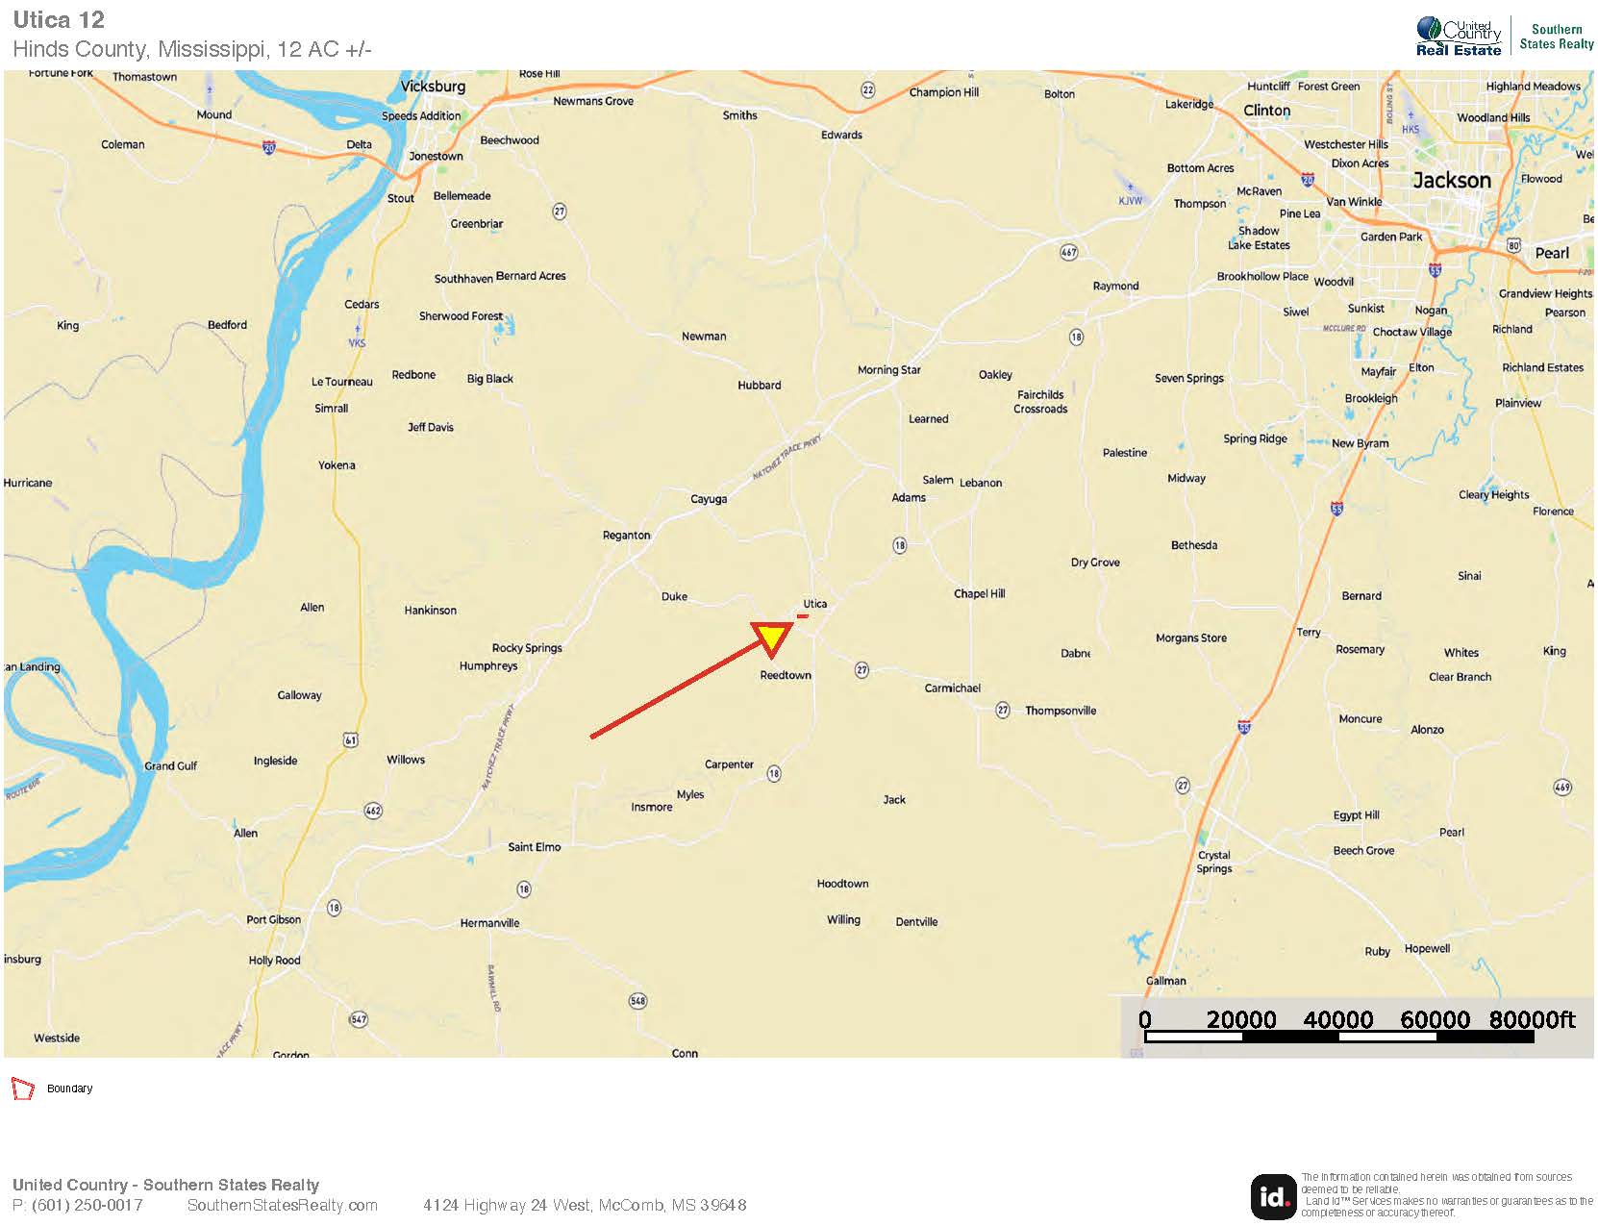Image resolution: width=1598 pixels, height=1226 pixels.
Task: Click the yellow triangle property marker
Action: [772, 638]
